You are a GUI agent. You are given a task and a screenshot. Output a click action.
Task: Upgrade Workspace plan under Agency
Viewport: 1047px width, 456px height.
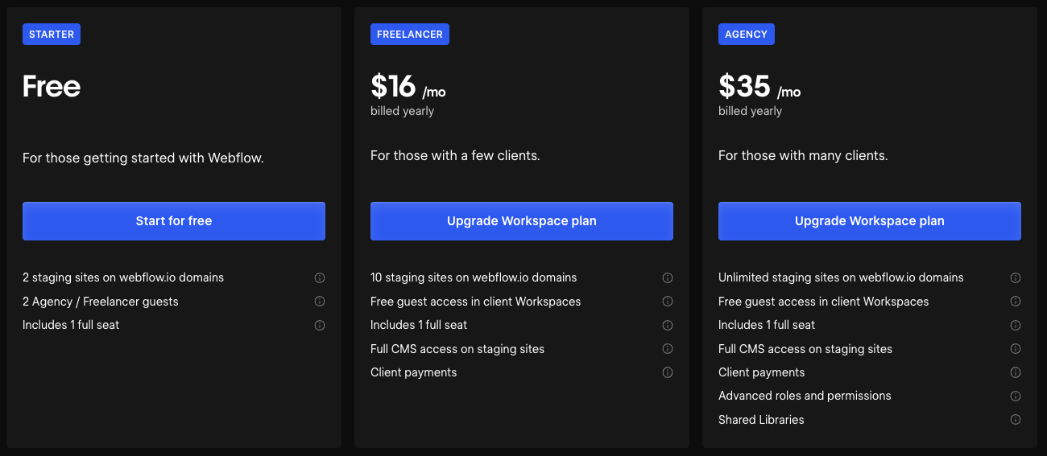point(870,221)
